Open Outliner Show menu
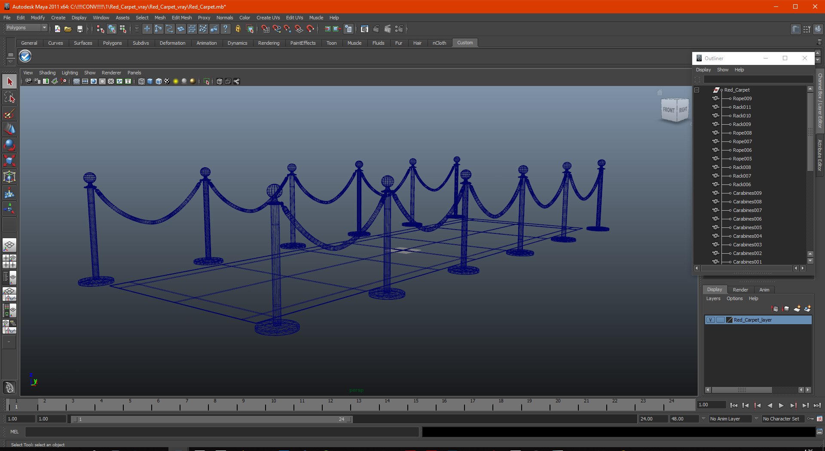The image size is (825, 451). [x=723, y=70]
